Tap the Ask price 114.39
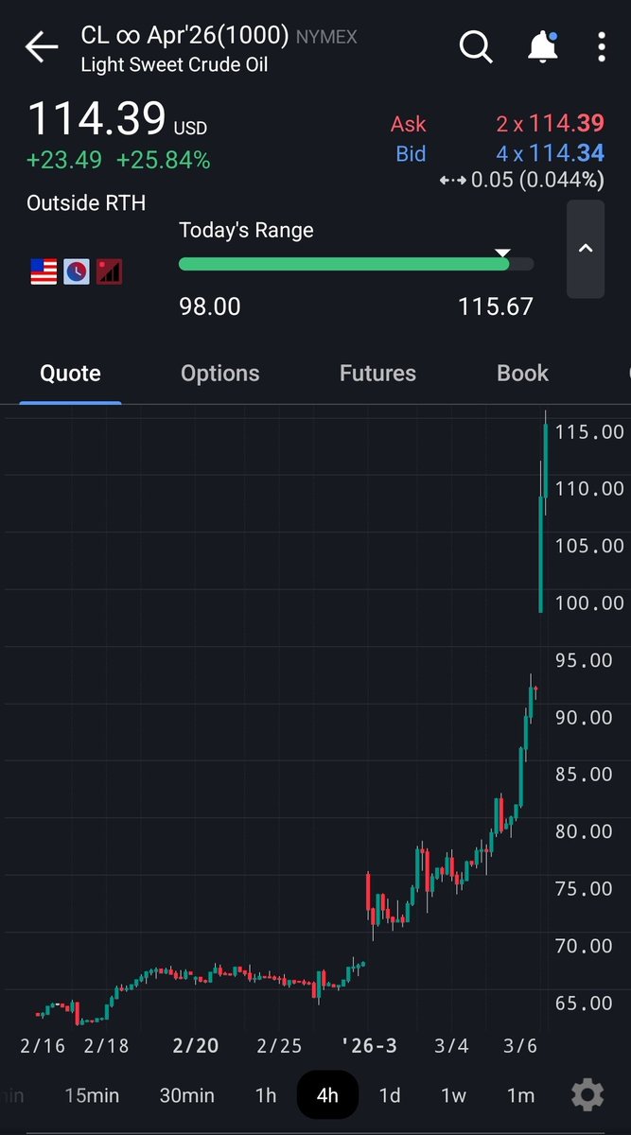Image resolution: width=631 pixels, height=1135 pixels. pyautogui.click(x=567, y=124)
